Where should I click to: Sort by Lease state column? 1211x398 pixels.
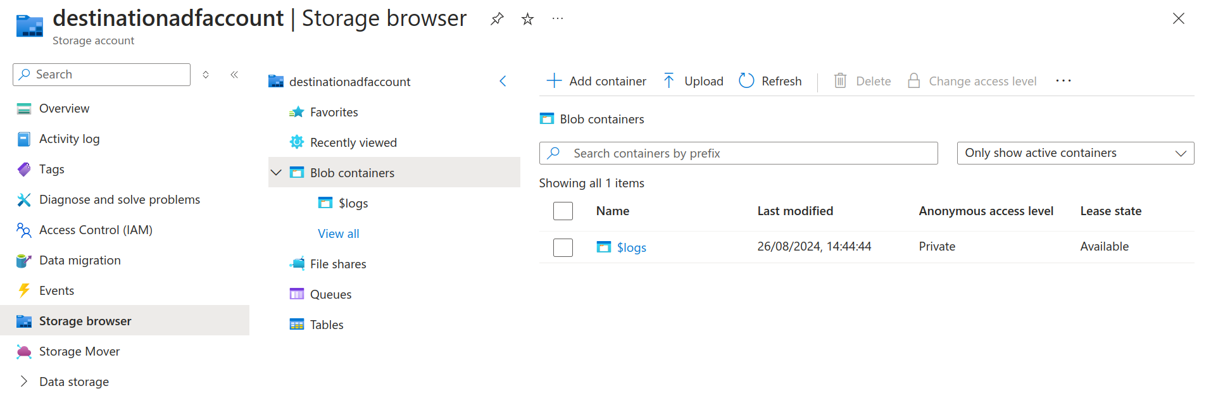coord(1111,211)
